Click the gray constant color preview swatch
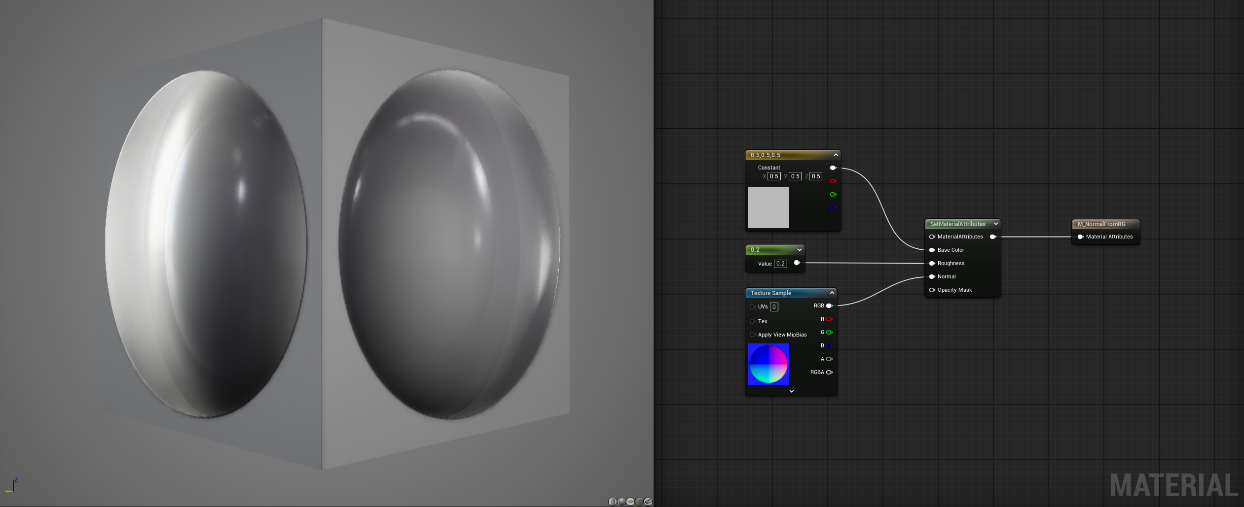 click(x=768, y=207)
